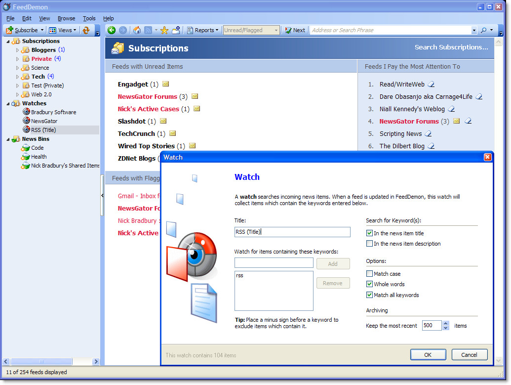This screenshot has width=511, height=385.
Task: Check 'In the news item description'
Action: [x=370, y=243]
